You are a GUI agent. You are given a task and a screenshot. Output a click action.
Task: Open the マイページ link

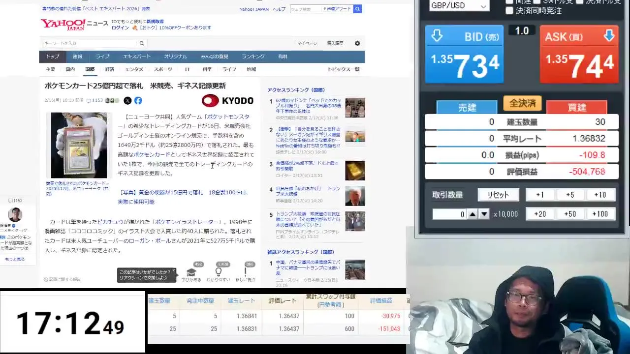click(307, 43)
